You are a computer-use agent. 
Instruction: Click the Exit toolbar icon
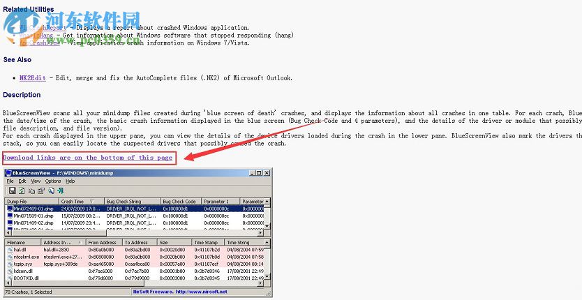(61, 190)
